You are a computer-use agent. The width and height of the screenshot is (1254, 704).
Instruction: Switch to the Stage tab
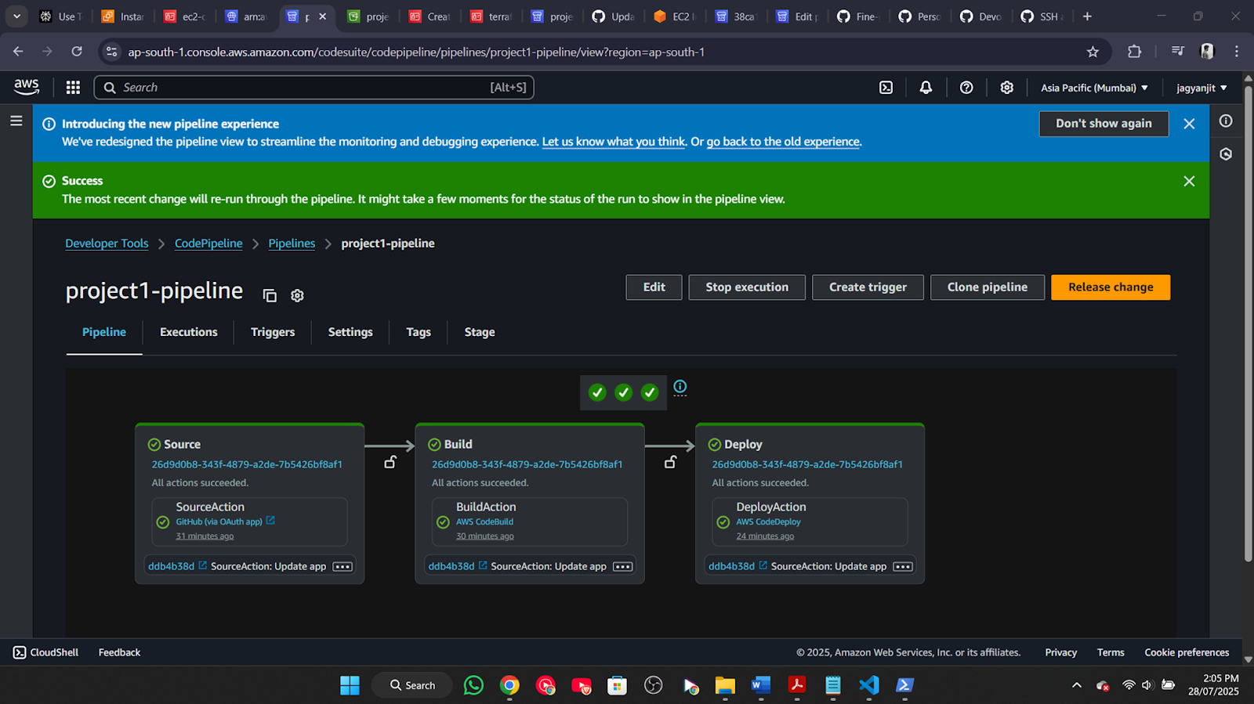pyautogui.click(x=480, y=332)
